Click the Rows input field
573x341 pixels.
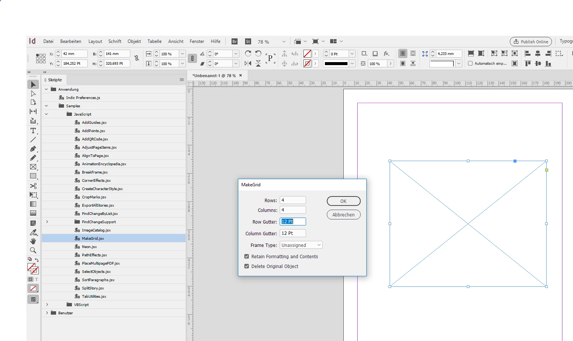[x=293, y=200]
